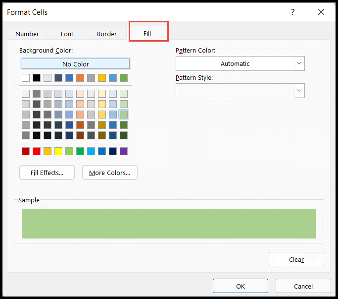338x299 pixels.
Task: Expand the Pattern Style dropdown
Action: [240, 91]
